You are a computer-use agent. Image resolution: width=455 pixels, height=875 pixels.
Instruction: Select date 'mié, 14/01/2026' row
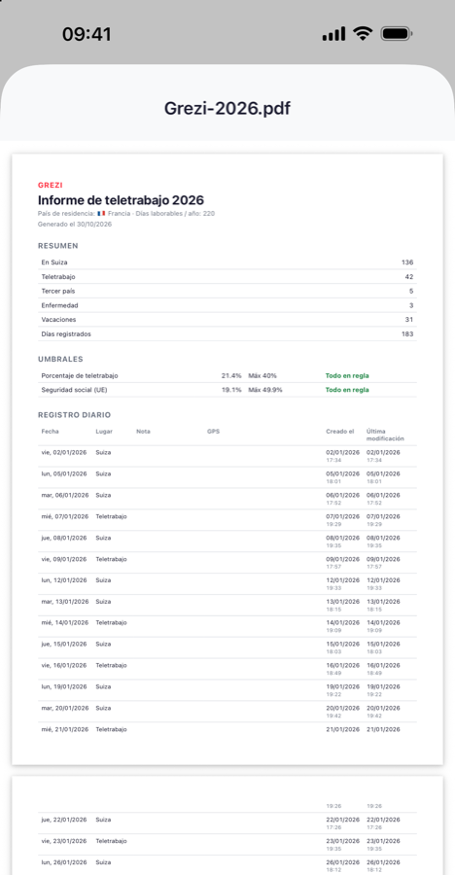click(227, 626)
